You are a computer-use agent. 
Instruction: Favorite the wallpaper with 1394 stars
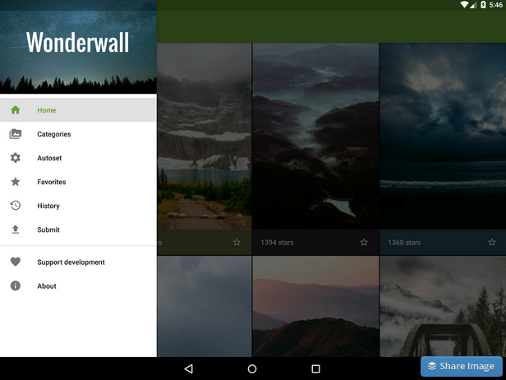[x=364, y=242]
